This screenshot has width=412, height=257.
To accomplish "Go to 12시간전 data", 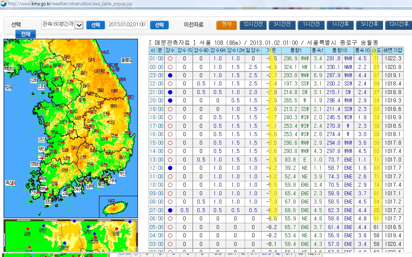I will pos(253,24).
